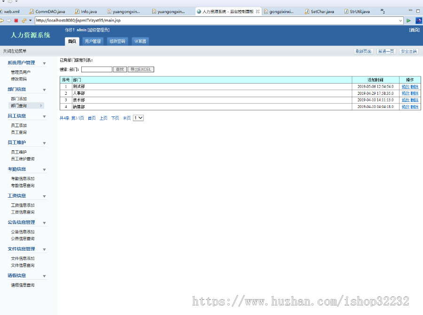Click 修改 link for 人事部 row
423x315 pixels.
[406, 93]
